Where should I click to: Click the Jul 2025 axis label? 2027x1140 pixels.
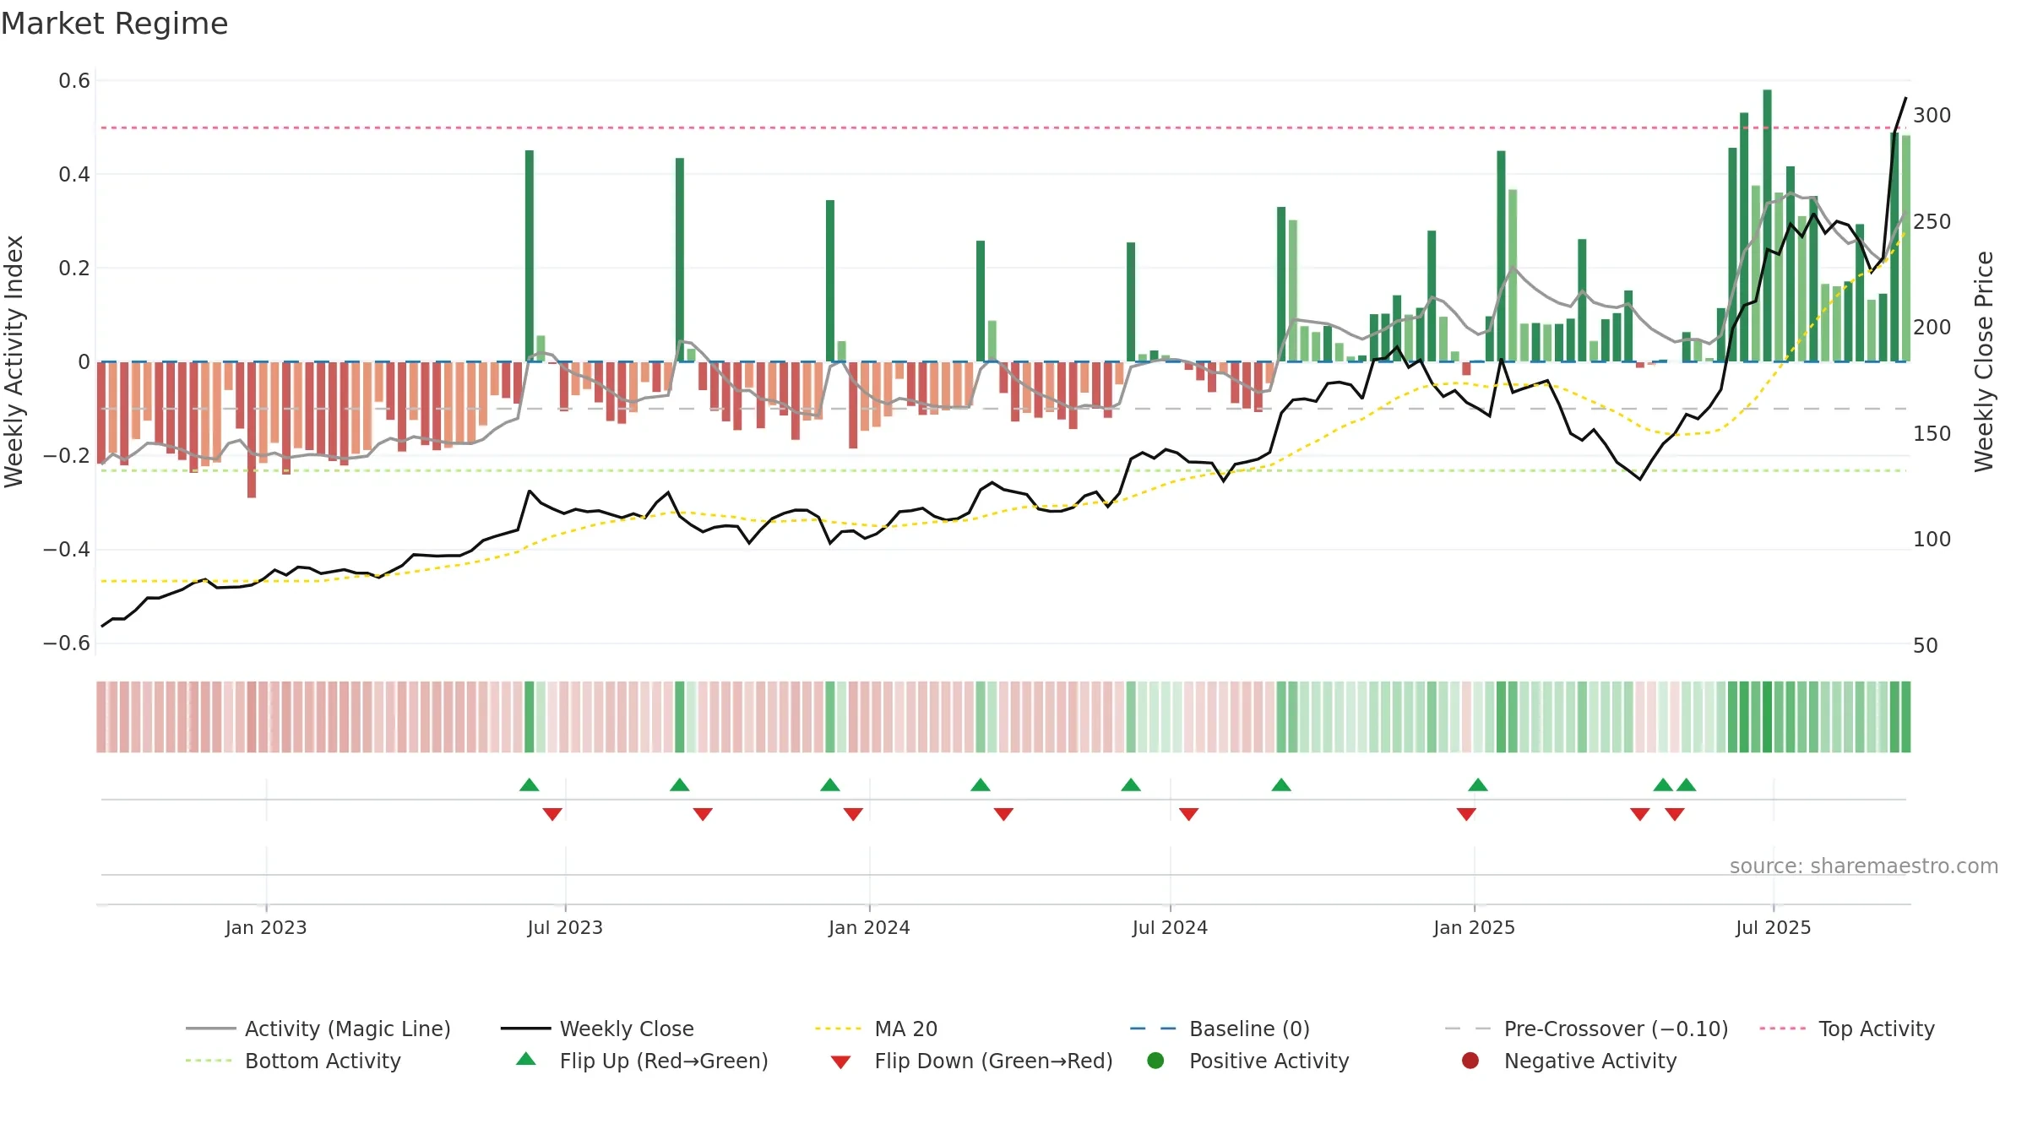1774,928
